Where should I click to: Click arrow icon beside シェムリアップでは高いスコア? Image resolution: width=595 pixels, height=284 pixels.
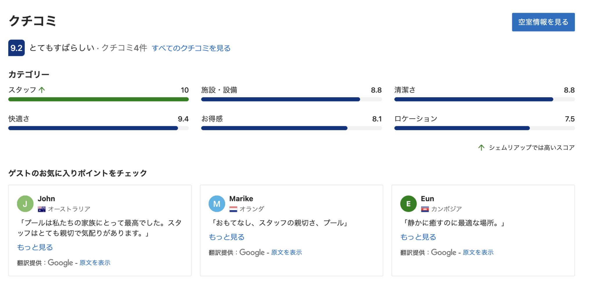pyautogui.click(x=481, y=148)
